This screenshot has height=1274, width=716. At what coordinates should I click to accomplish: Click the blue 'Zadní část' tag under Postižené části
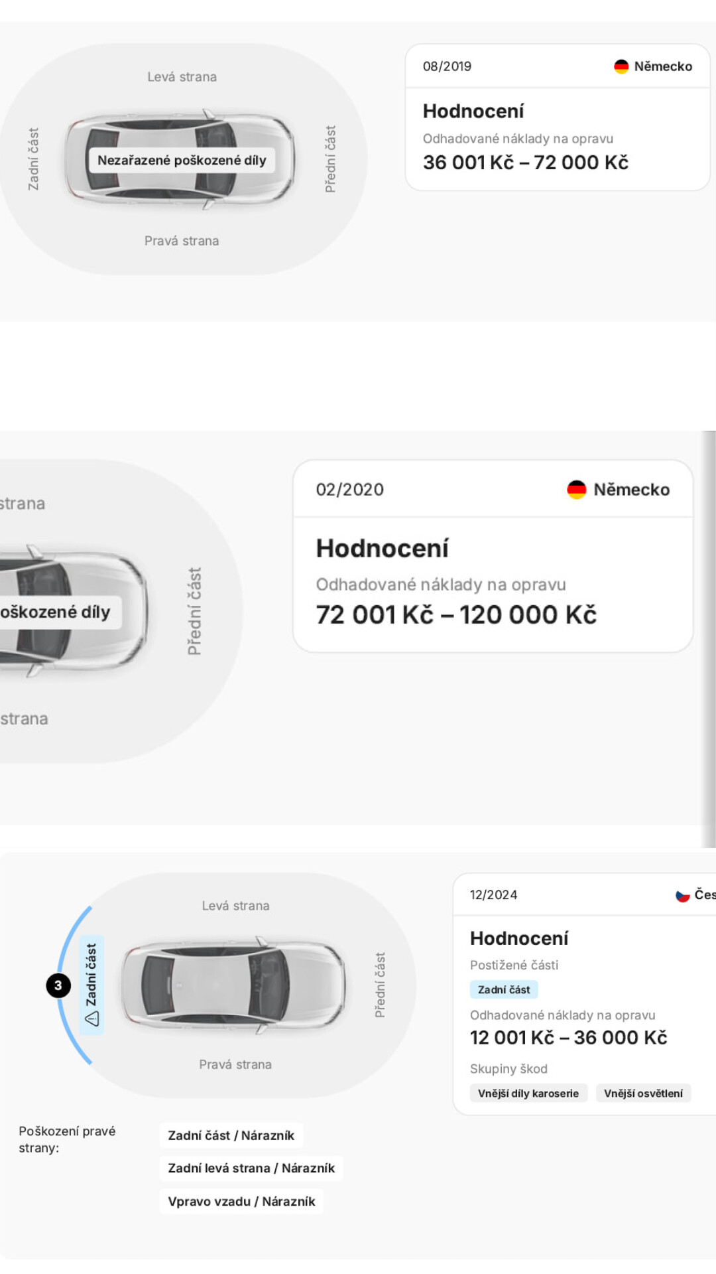(x=504, y=989)
